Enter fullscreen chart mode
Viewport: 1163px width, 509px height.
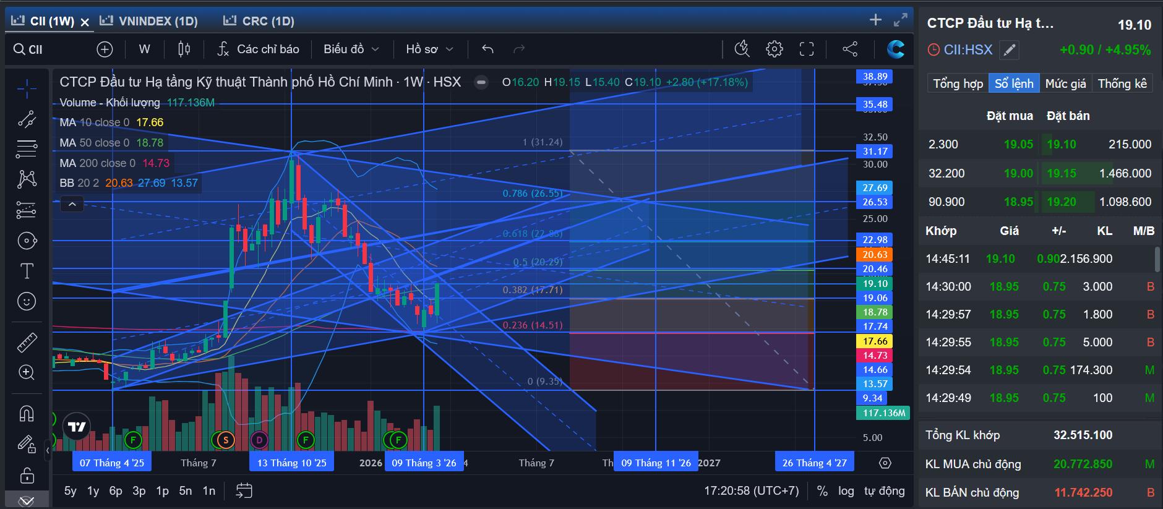point(807,49)
